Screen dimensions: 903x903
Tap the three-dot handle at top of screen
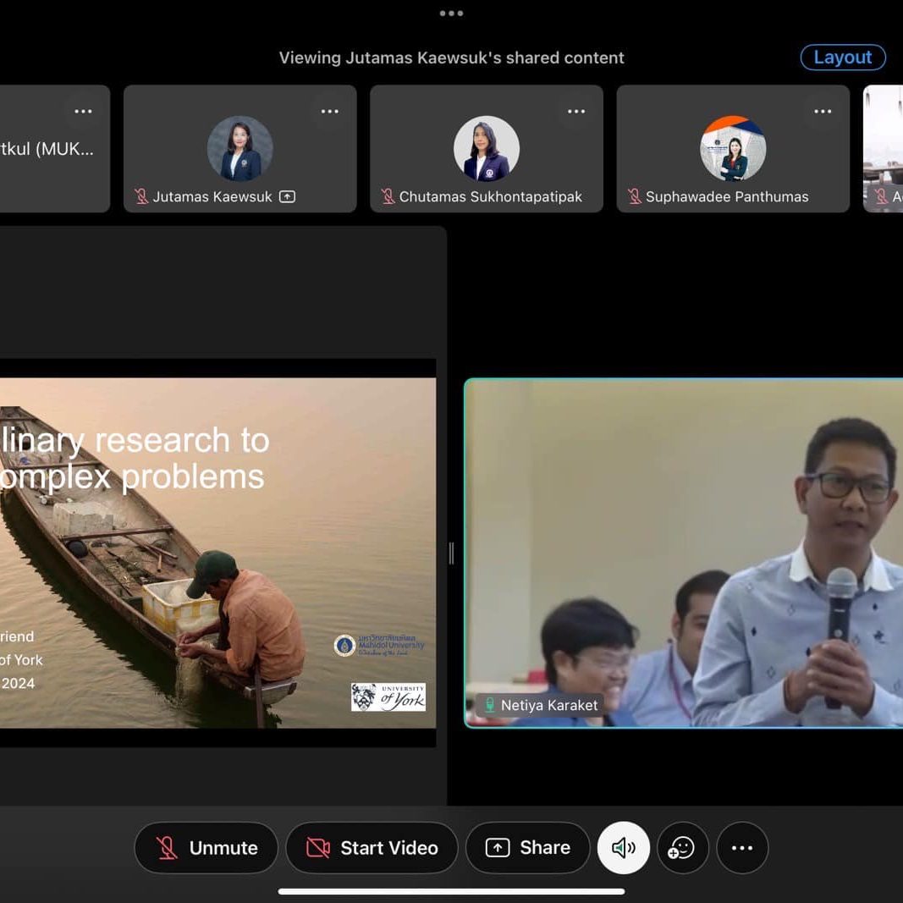[451, 14]
